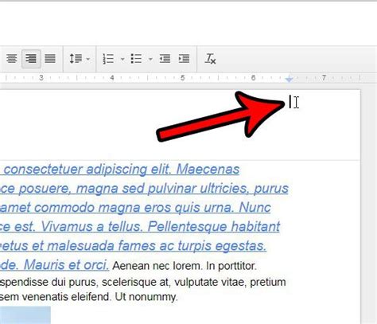
Task: Click the ruler mark labeled 5
Action: click(x=182, y=78)
